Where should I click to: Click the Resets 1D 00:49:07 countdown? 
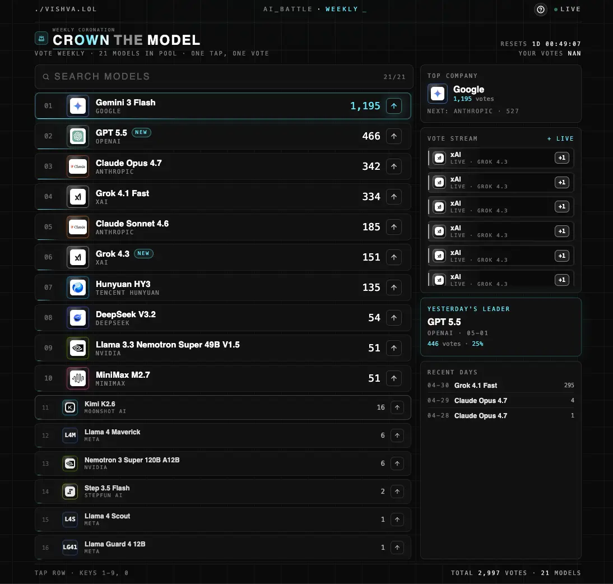[x=541, y=44]
